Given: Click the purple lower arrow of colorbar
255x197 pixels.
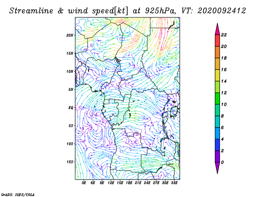Looking at the screenshot, I should click(x=217, y=168).
